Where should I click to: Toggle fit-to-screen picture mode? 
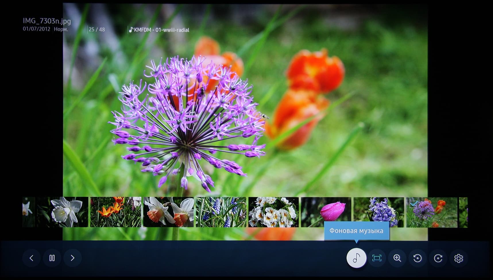377,258
